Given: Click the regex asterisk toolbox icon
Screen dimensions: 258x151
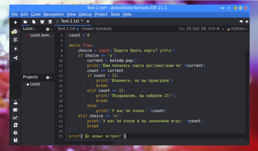Looking at the screenshot, I should 15,125.
